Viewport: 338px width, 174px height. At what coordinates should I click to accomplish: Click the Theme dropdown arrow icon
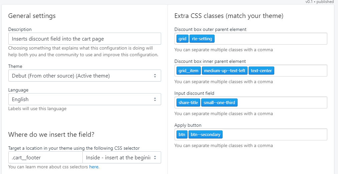click(155, 76)
